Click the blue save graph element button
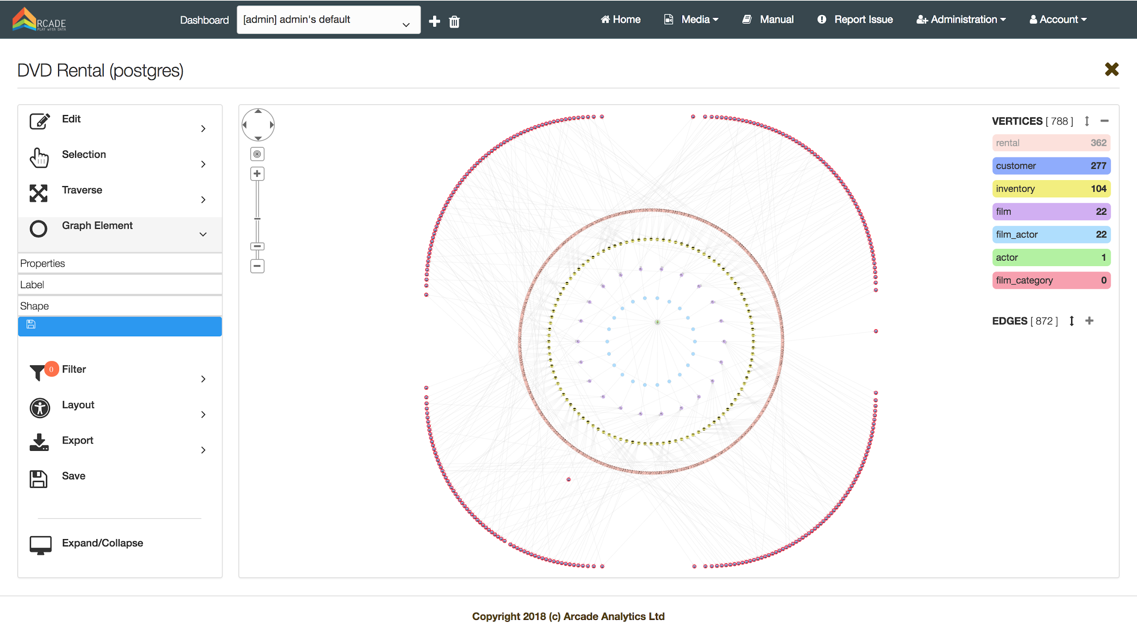Viewport: 1137px width, 635px height. 120,326
